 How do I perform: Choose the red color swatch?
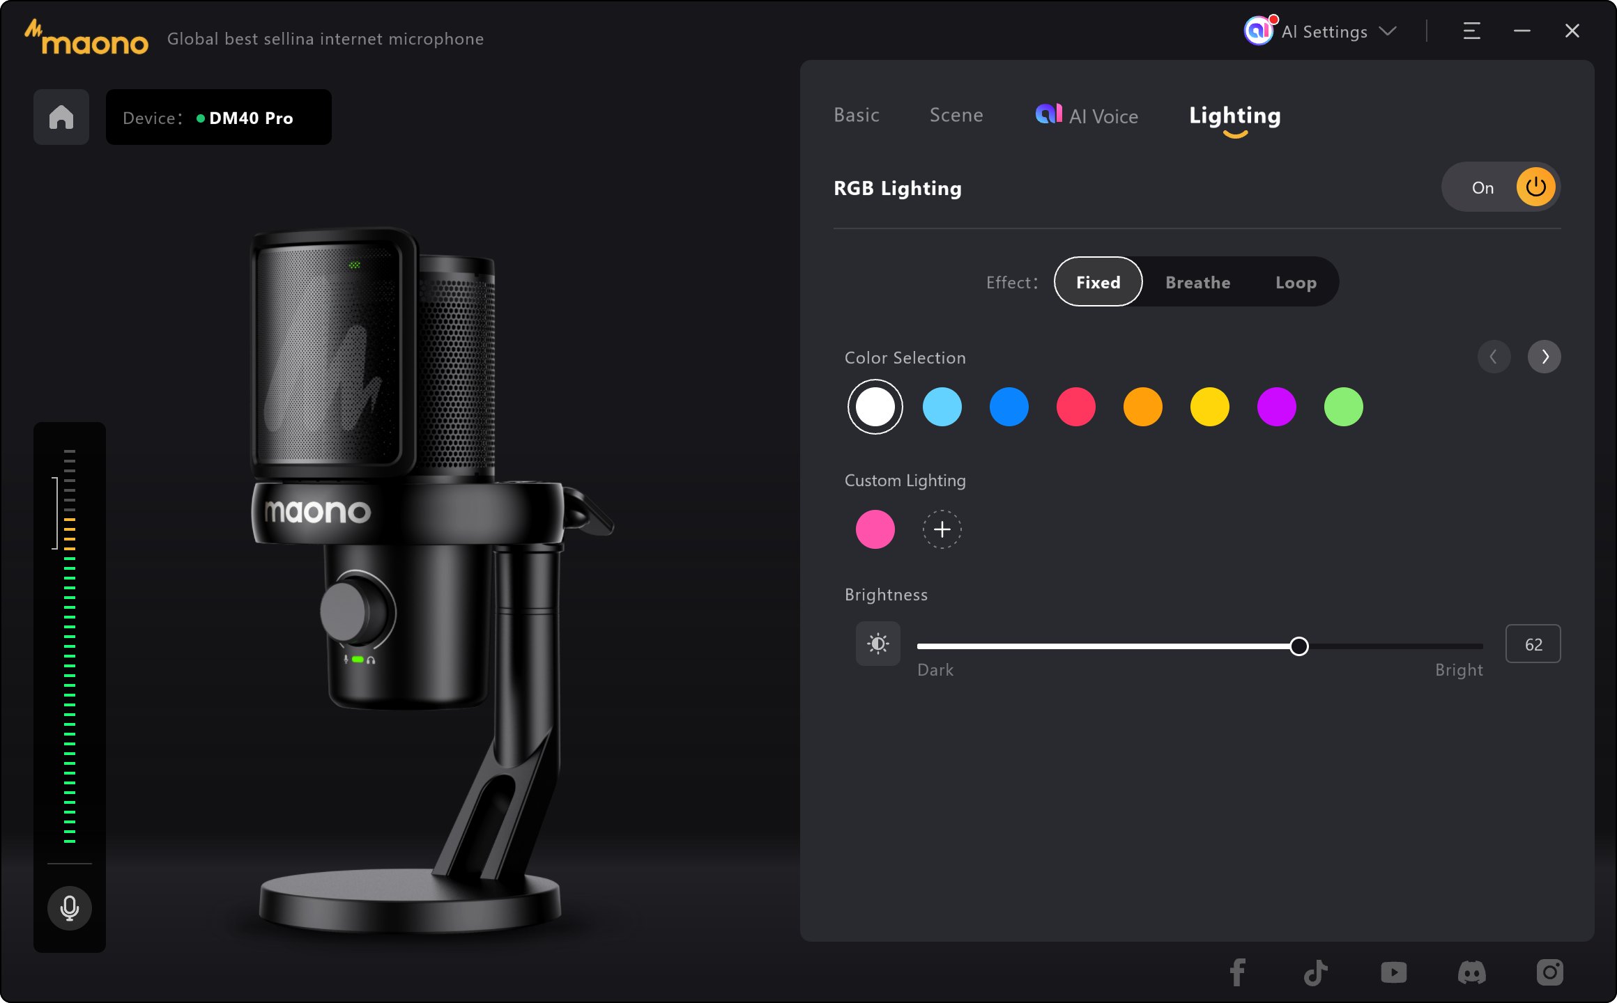click(x=1076, y=407)
